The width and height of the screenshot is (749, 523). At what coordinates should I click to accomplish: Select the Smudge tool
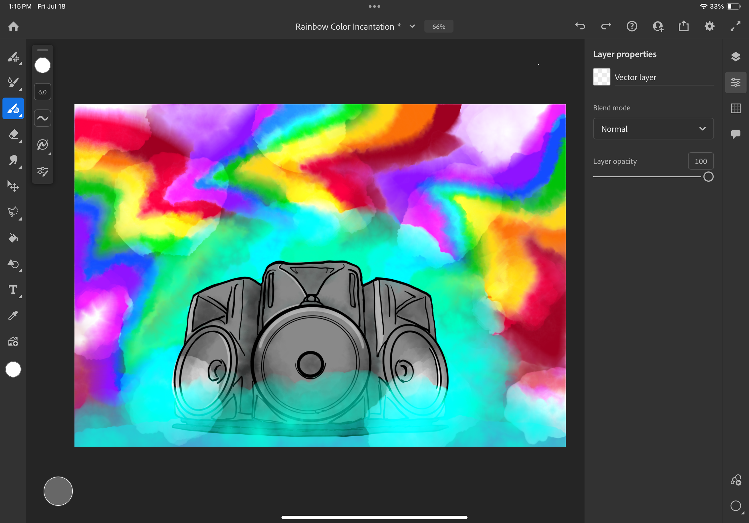[13, 160]
